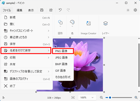Open 画像のプロパティ
The height and width of the screenshot is (101, 140).
27,79
